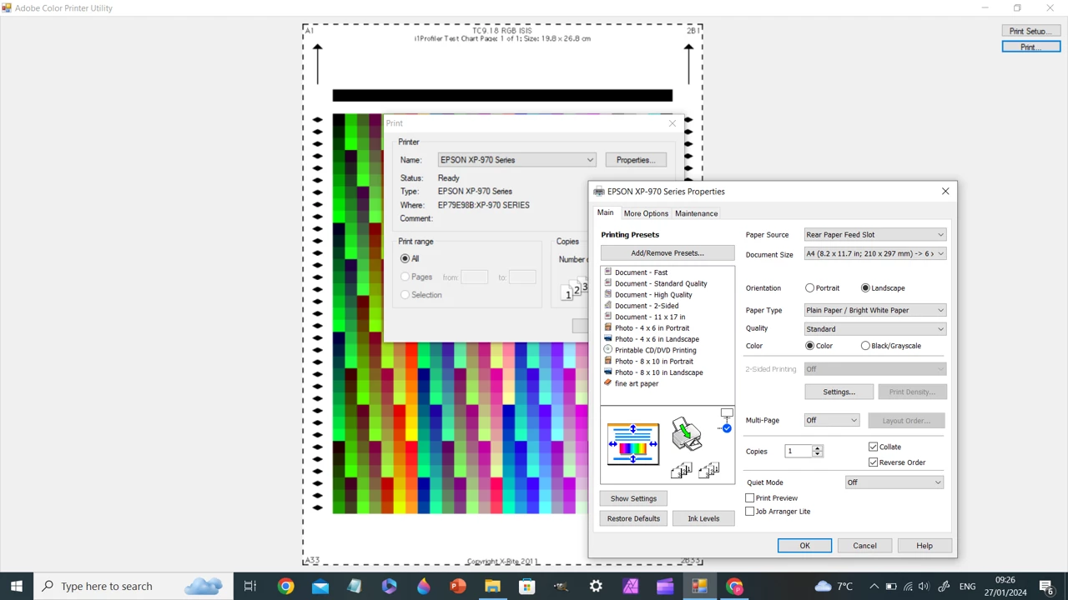
Task: Launch Google Chrome beside the Task View button
Action: [285, 586]
